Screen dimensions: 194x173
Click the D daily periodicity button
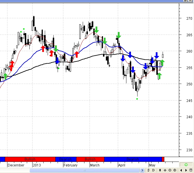pyautogui.click(x=153, y=170)
